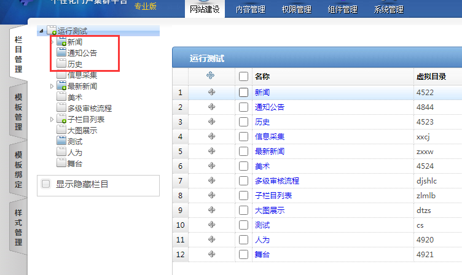462x275 pixels.
Task: Expand the 子栏目列表 tree node
Action: [52, 120]
